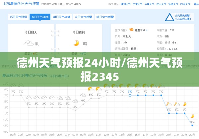
Task: Click the date text 2017年03月01日
Action: click(x=50, y=4)
